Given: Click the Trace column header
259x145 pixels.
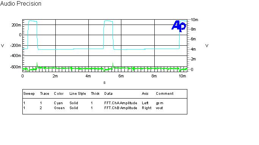Looking at the screenshot, I should pos(45,94).
